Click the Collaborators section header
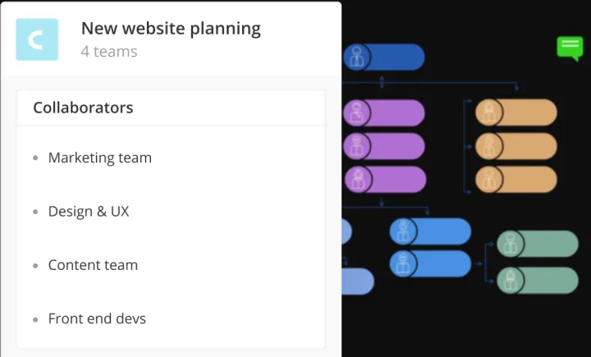 [x=83, y=108]
